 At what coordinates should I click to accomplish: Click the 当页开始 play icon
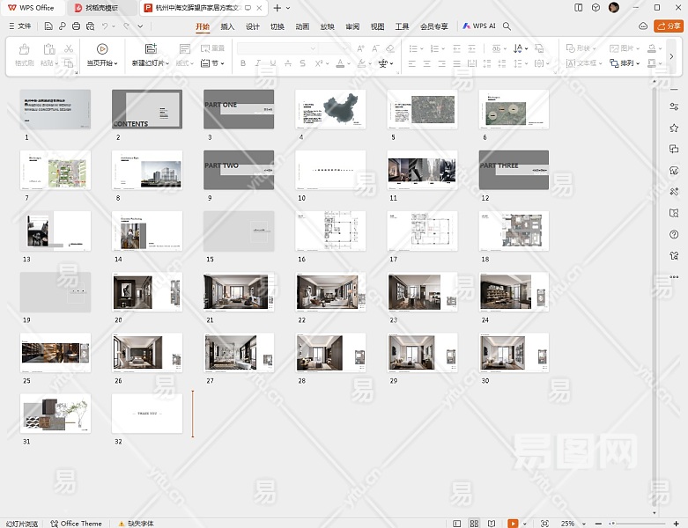click(102, 49)
